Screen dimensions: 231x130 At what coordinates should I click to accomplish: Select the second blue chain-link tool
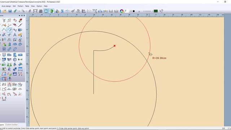pyautogui.click(x=15, y=49)
